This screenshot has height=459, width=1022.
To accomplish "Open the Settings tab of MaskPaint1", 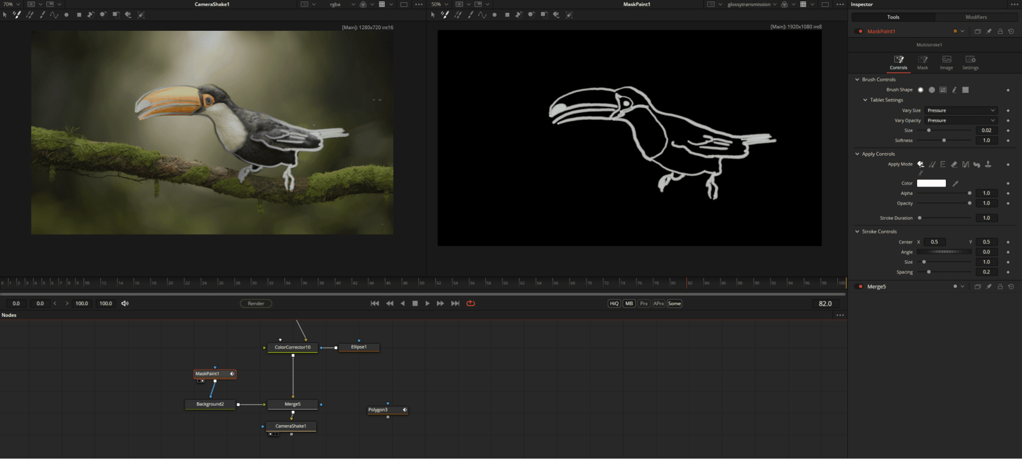I will pyautogui.click(x=970, y=63).
